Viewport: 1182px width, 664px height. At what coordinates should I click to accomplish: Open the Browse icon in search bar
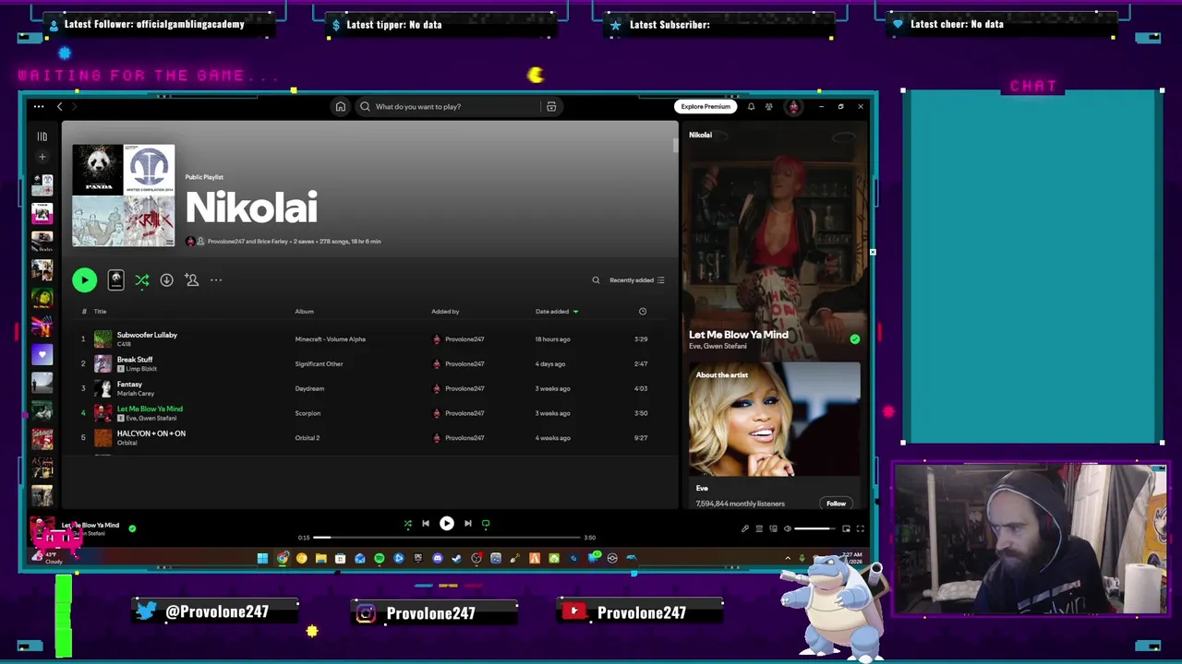point(551,107)
